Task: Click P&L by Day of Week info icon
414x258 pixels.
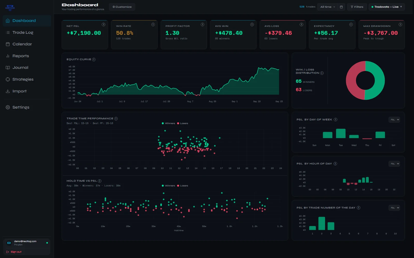Action: tap(335, 119)
